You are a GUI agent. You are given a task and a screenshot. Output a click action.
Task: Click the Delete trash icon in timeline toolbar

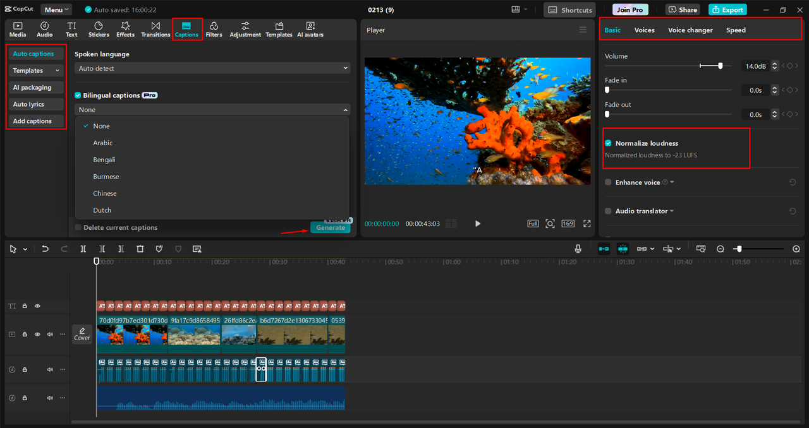[140, 249]
